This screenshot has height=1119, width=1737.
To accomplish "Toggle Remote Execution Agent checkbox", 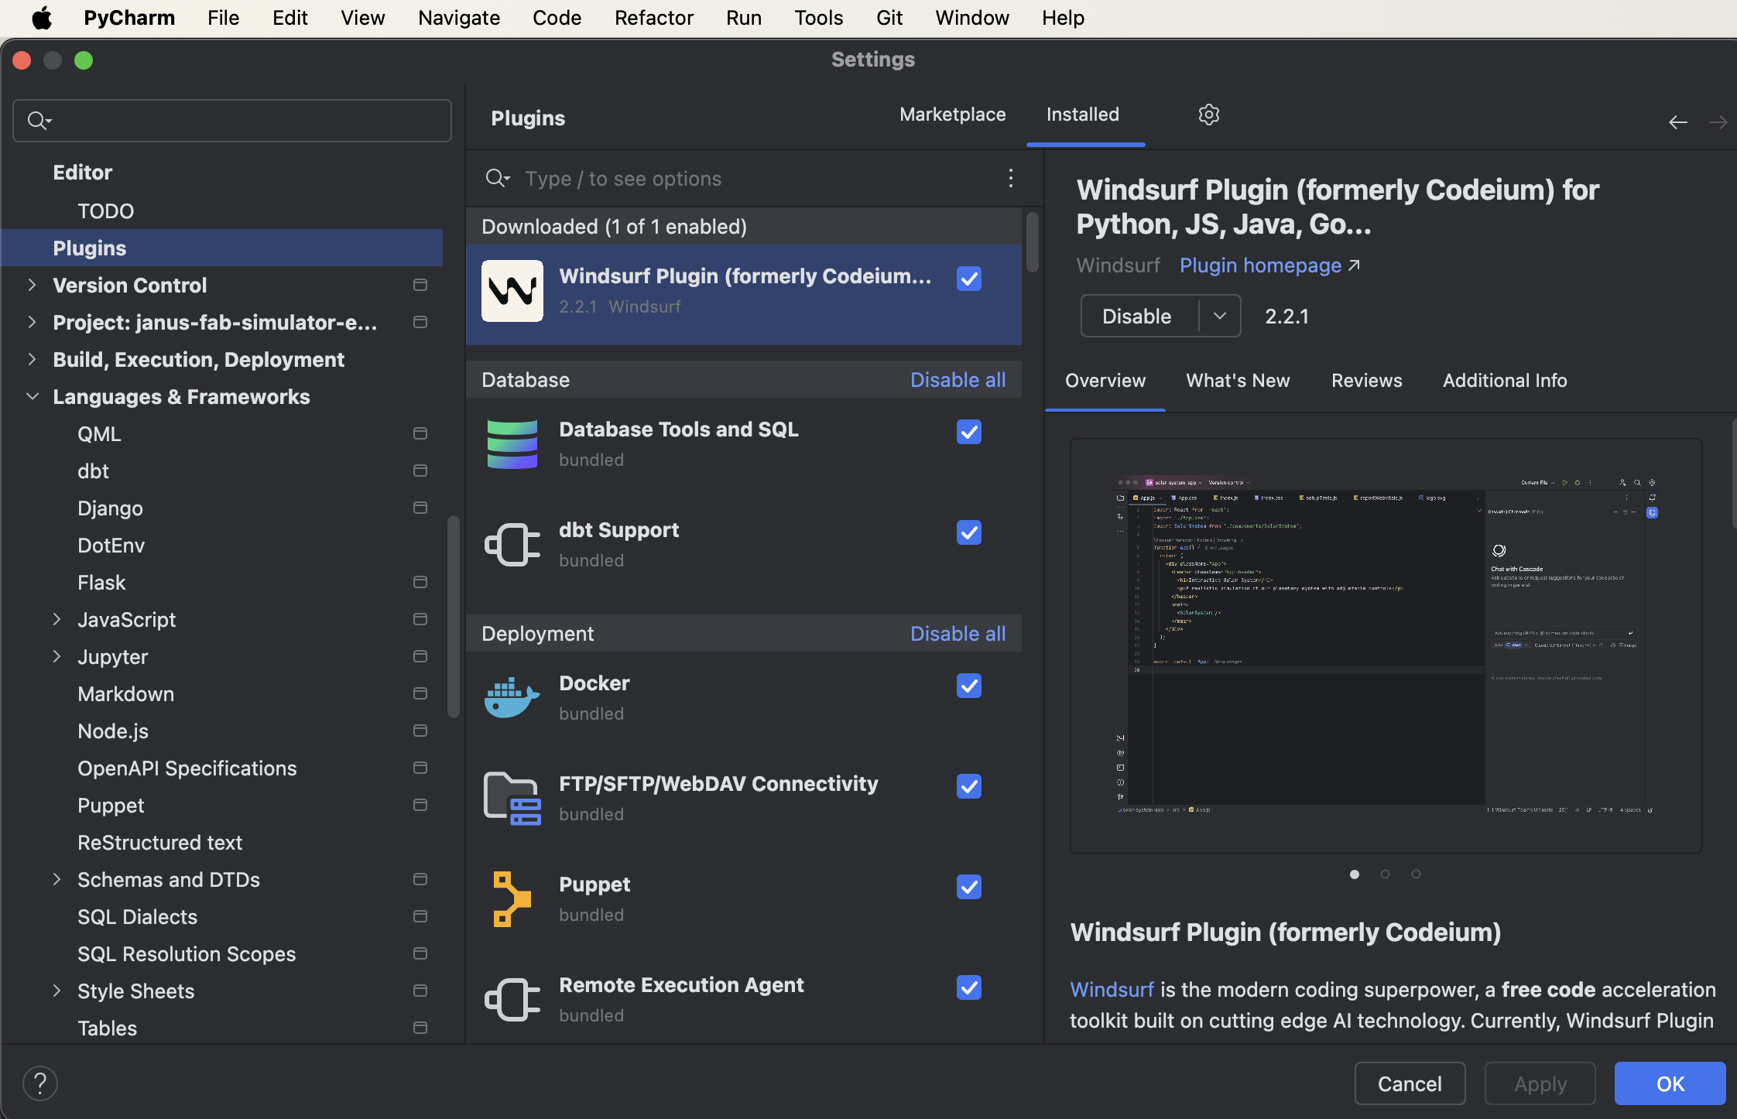I will [969, 987].
